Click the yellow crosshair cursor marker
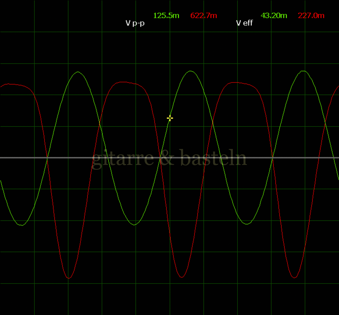Viewport: 339px width, 315px height. tap(170, 118)
